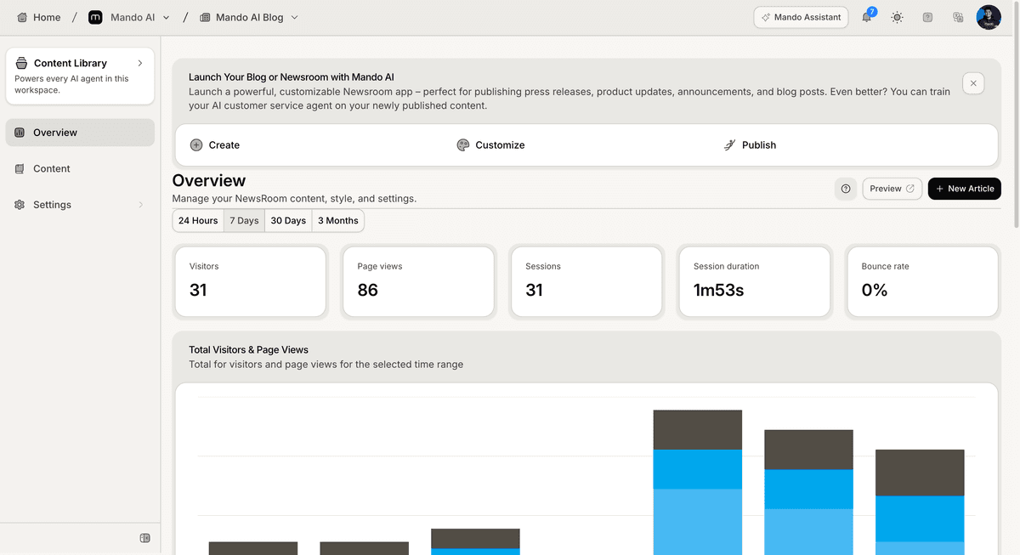Click the Home icon in the breadcrumb

22,17
